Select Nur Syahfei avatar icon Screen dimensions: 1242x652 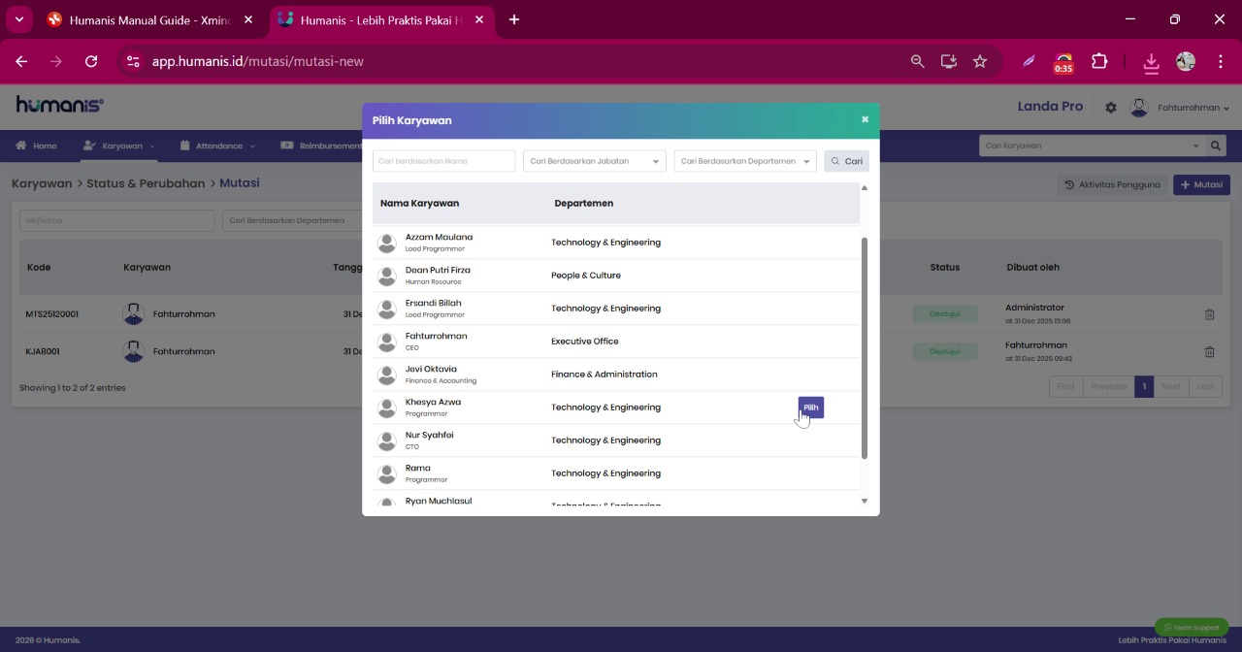pyautogui.click(x=387, y=440)
